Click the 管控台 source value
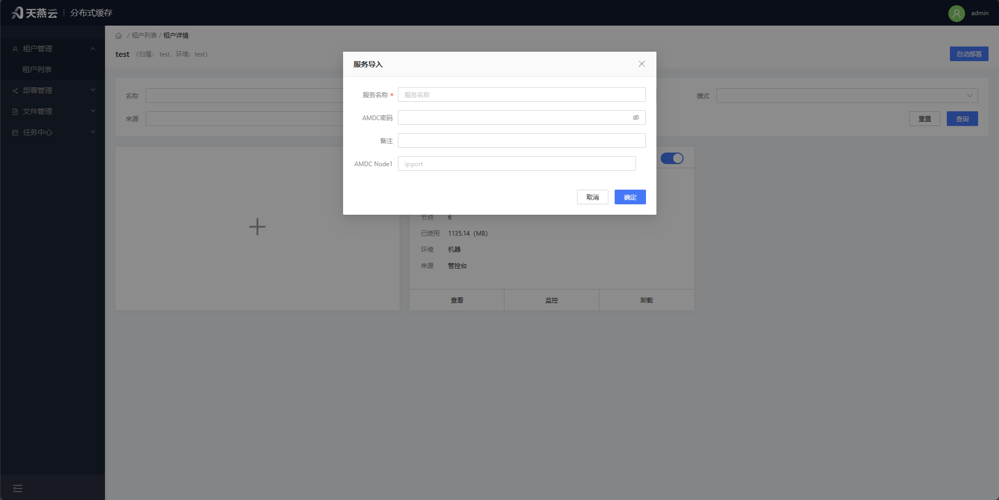Viewport: 999px width, 500px height. (x=457, y=266)
